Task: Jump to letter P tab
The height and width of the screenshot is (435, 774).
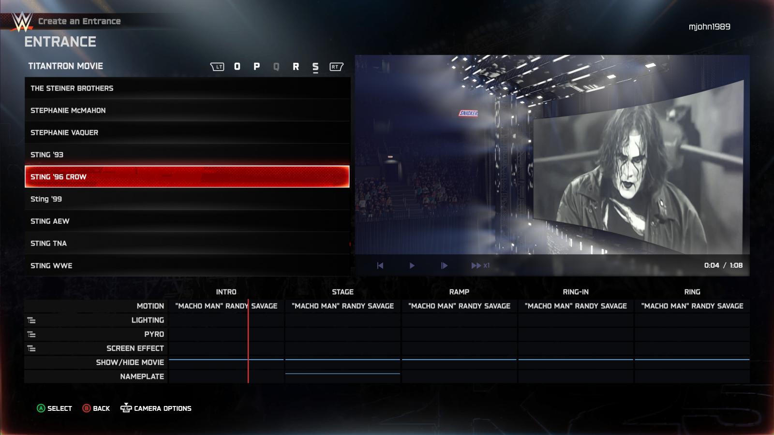Action: [256, 66]
